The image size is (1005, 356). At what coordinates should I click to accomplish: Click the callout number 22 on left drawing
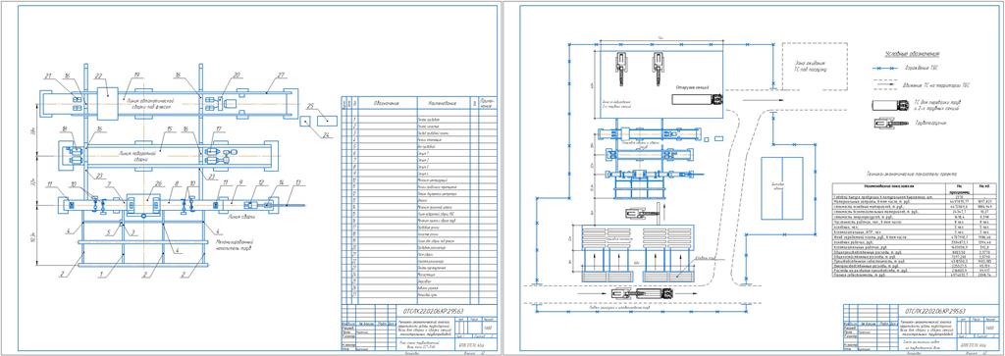tap(99, 76)
